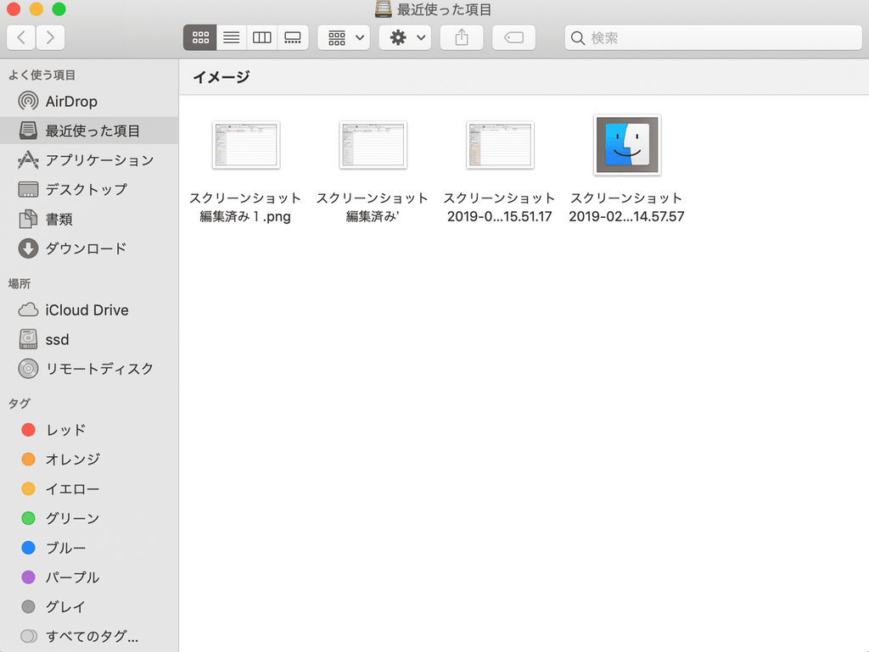
Task: Switch to list view
Action: point(231,37)
